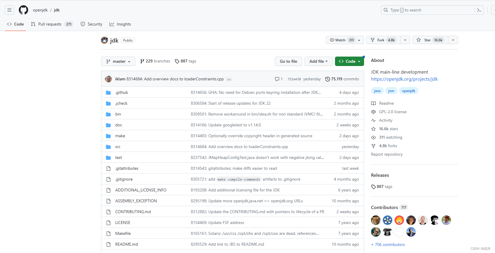This screenshot has width=495, height=253.
Task: Open the command palette icon
Action: 479,10
